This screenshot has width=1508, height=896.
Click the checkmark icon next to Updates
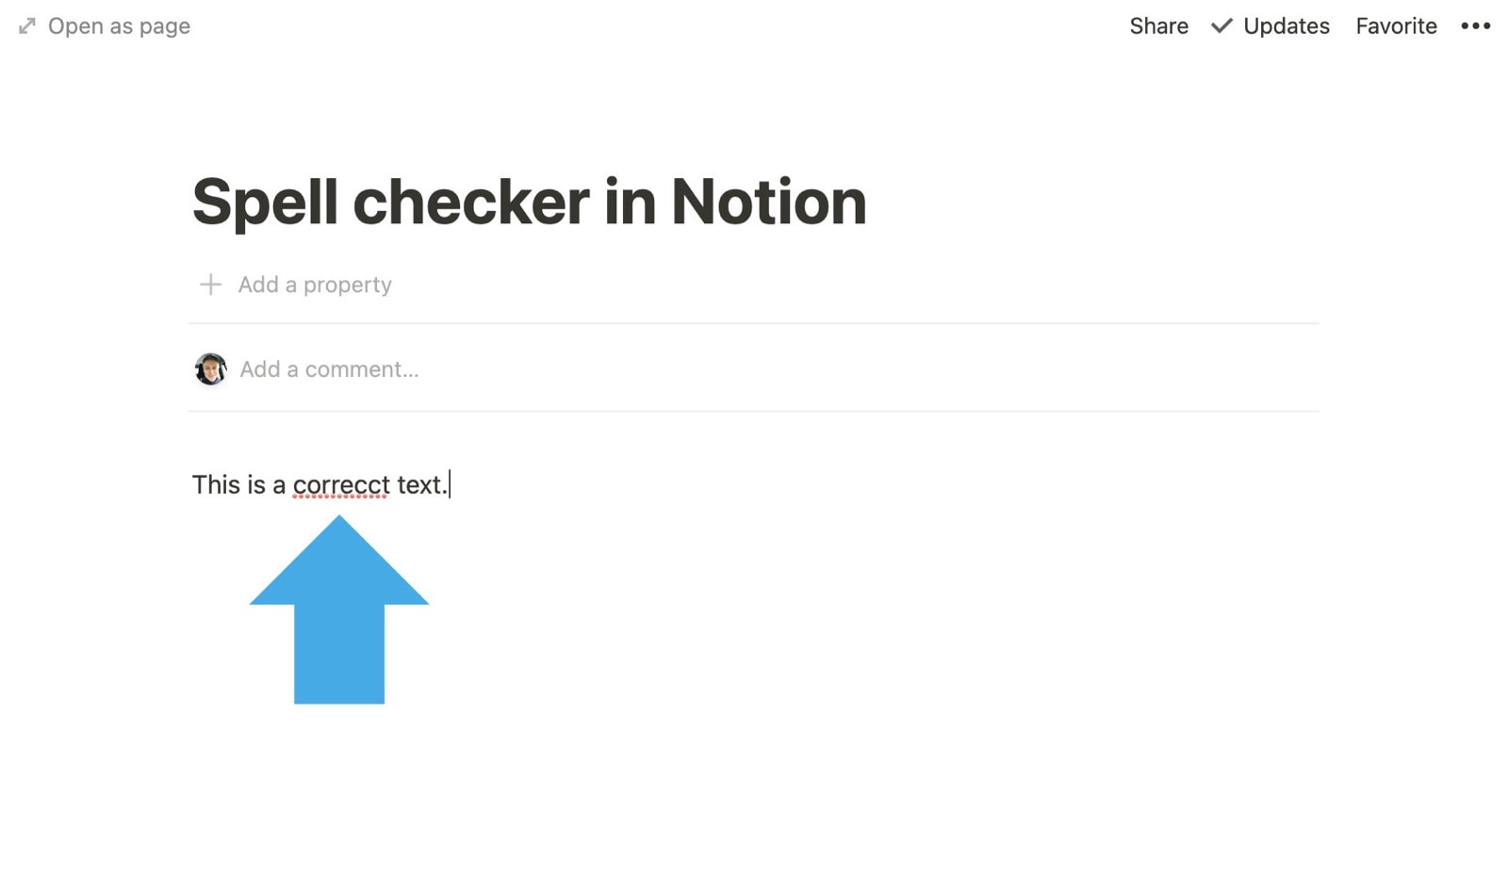coord(1221,25)
